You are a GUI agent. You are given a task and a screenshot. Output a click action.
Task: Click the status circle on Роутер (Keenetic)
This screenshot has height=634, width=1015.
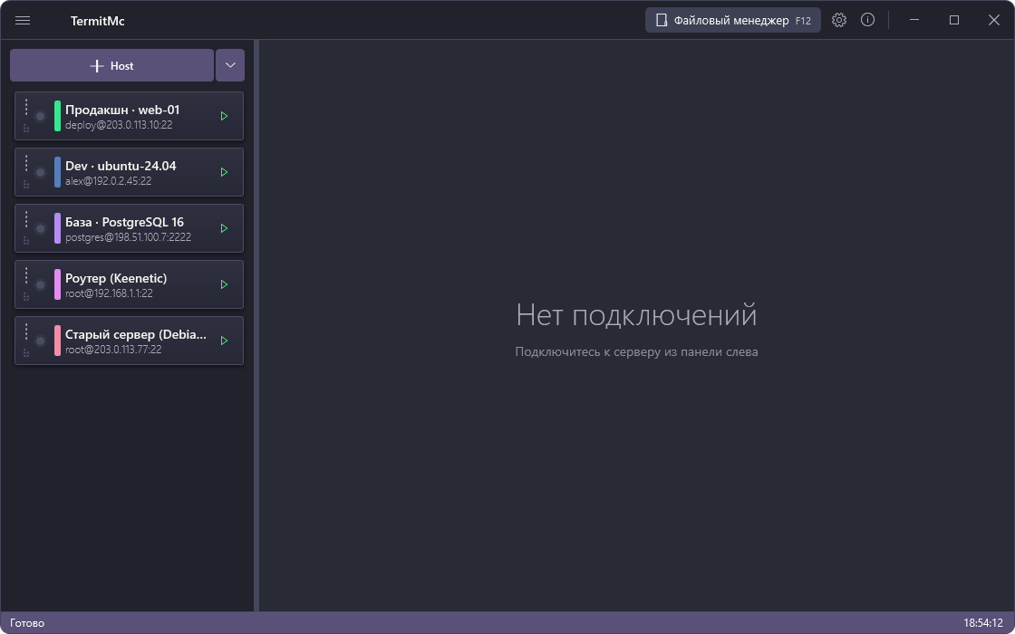point(40,284)
